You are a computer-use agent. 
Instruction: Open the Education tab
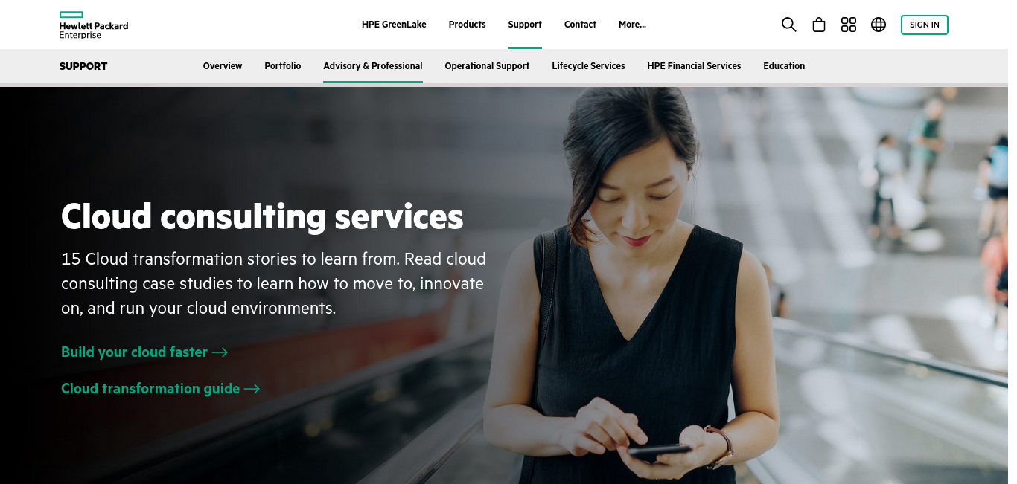point(784,66)
